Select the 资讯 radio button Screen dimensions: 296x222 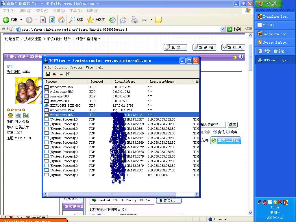pyautogui.click(x=215, y=132)
